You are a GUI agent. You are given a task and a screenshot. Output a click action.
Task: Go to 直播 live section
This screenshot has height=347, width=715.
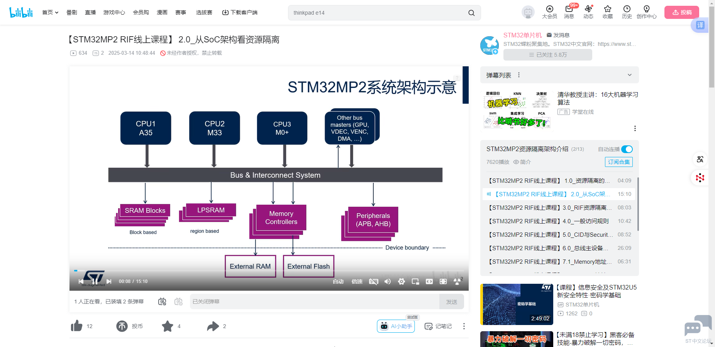(x=90, y=12)
